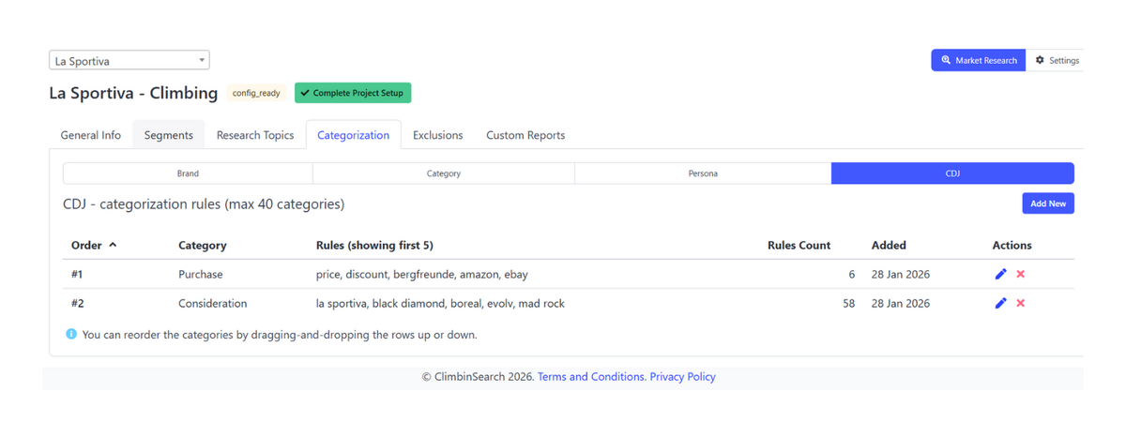Click pencil icon for Consideration row
The width and height of the screenshot is (1126, 422).
pyautogui.click(x=1000, y=304)
